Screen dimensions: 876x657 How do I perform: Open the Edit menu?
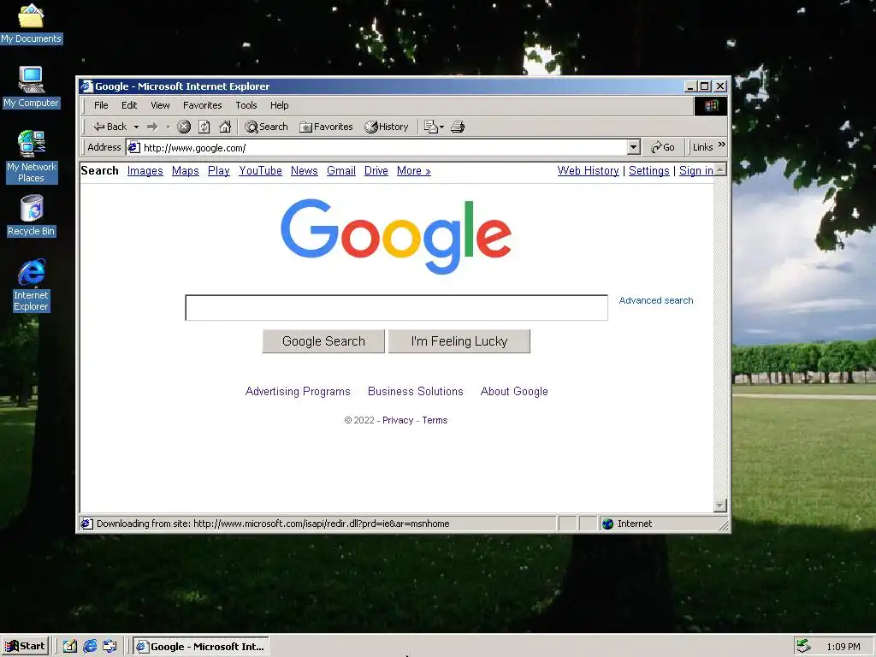coord(129,105)
